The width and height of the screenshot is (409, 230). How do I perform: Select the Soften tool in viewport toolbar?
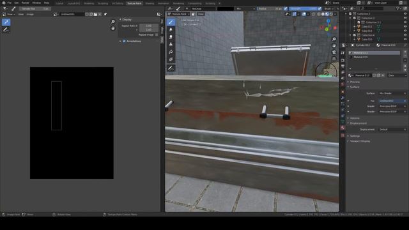click(x=171, y=29)
